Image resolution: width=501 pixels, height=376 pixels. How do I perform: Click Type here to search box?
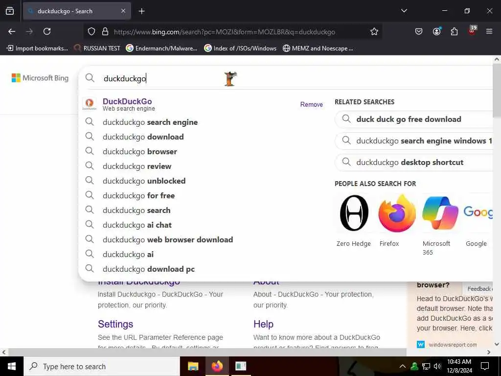pyautogui.click(x=102, y=366)
